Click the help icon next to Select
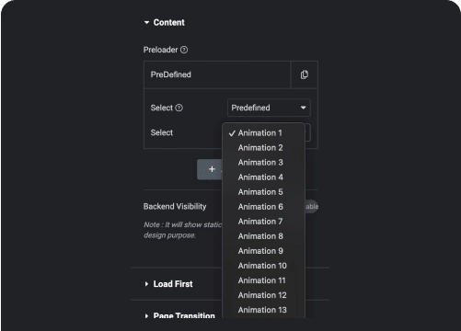The height and width of the screenshot is (331, 461). tap(179, 108)
